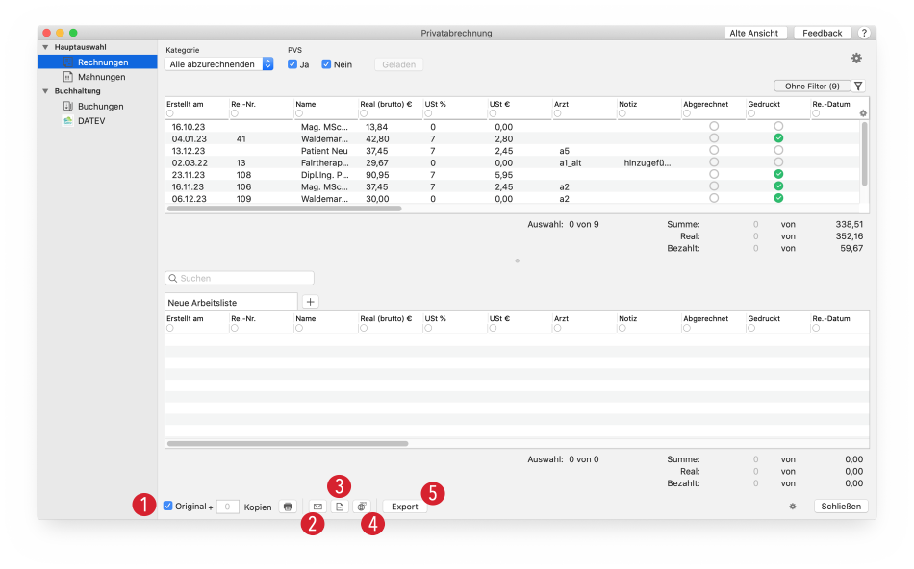The height and width of the screenshot is (569, 914).
Task: Click circle under Name in invoice table header
Action: (299, 113)
